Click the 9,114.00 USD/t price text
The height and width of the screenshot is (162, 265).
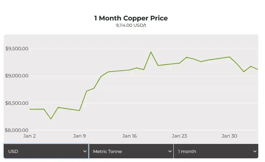131,25
